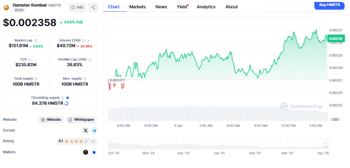The height and width of the screenshot is (168, 350).
Task: Expand Volume (24h) arrow for details
Action: [x=88, y=40]
